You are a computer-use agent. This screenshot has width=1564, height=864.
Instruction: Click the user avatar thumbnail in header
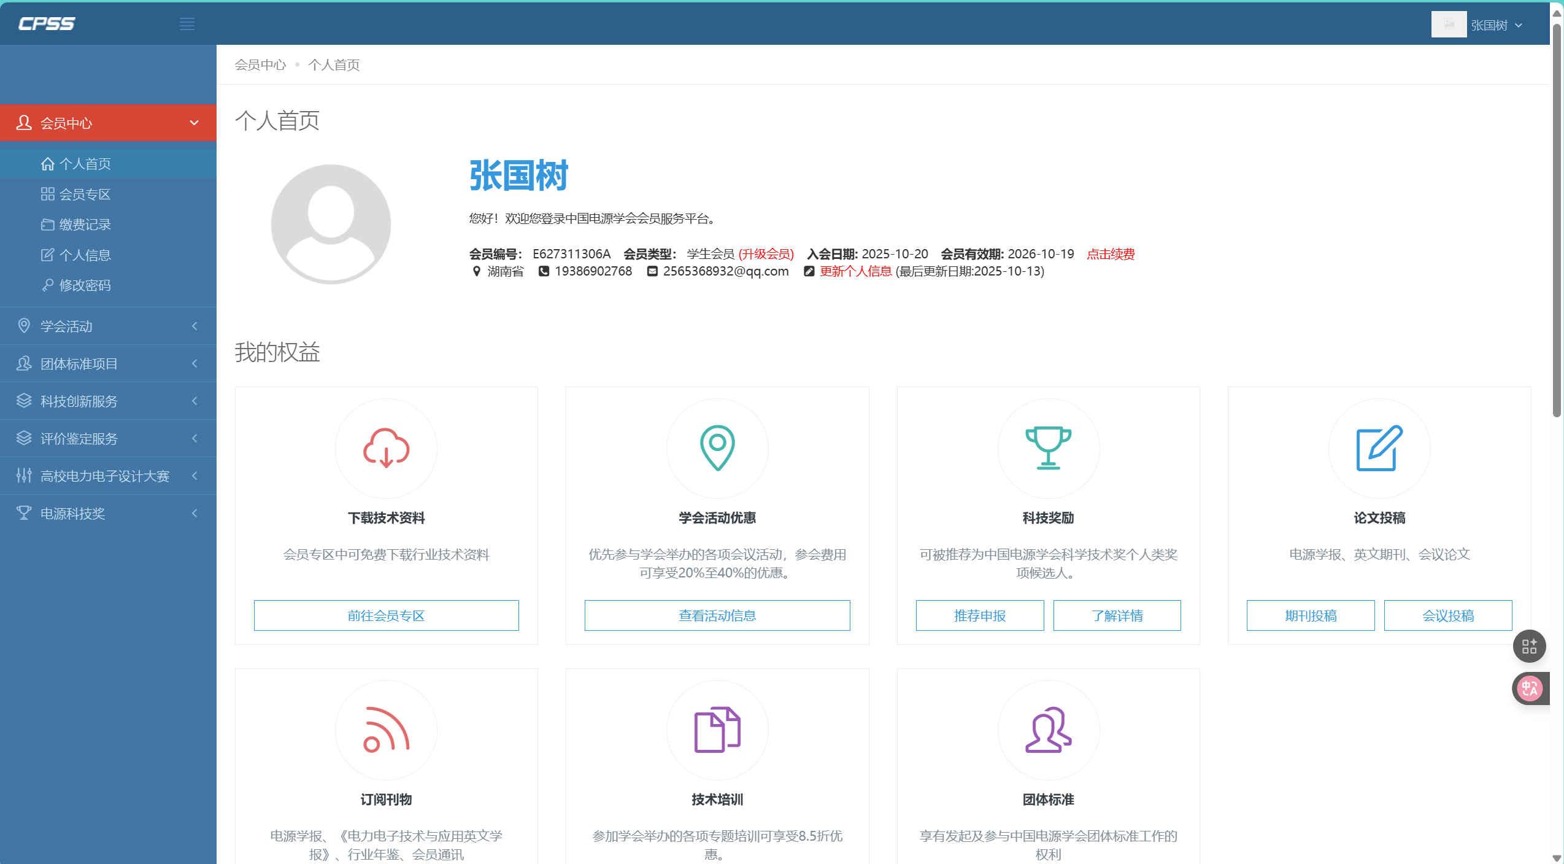(1449, 25)
